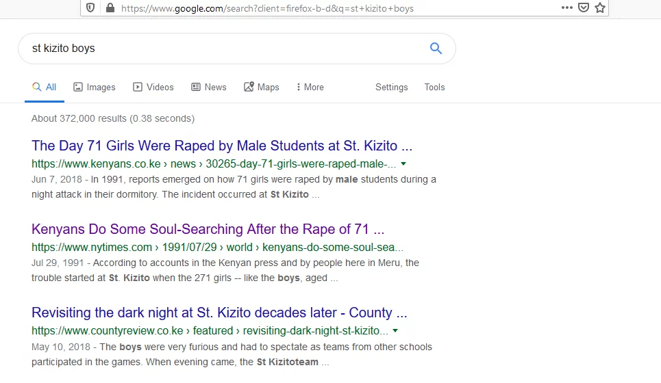Click the 'Jun 7, 2018' snippet date
Screen dimensions: 661x383
[x=56, y=180]
